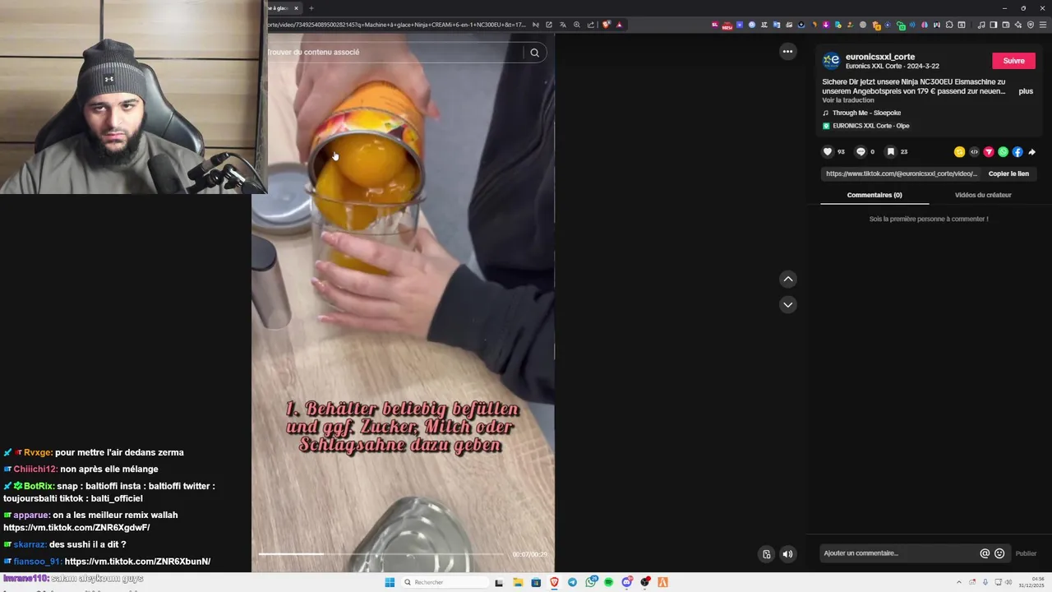Open the Windows Start menu
Viewport: 1052px width, 592px height.
390,582
